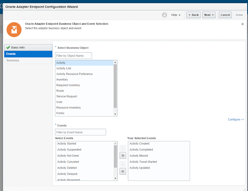This screenshot has height=191, width=248.
Task: Click Select Events list scroll down arrow
Action: click(115, 178)
